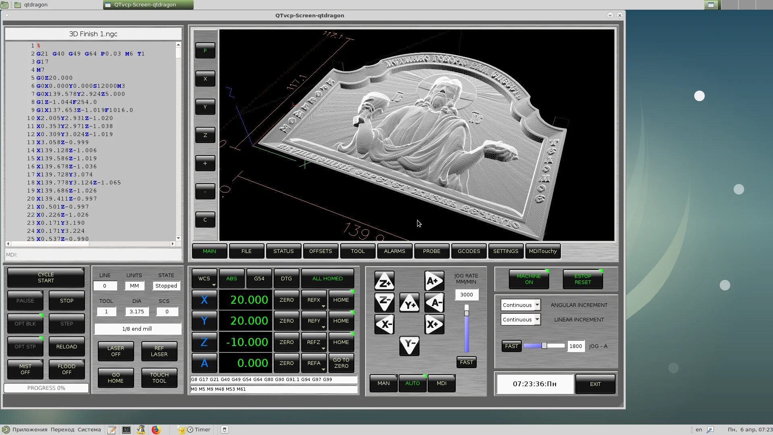The height and width of the screenshot is (435, 773).
Task: Toggle FLOOD OFF coolant
Action: pos(67,369)
